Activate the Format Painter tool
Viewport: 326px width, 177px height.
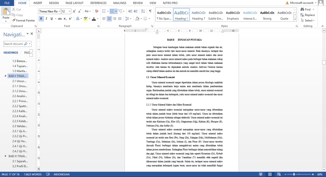coord(23,20)
